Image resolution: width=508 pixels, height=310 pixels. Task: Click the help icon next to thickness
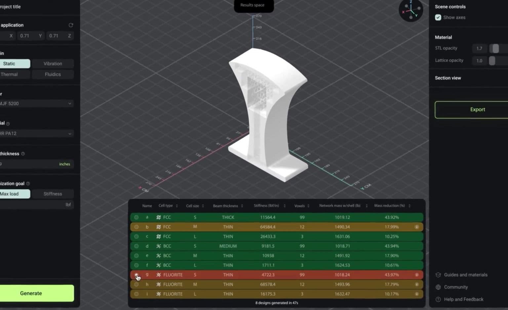click(23, 154)
